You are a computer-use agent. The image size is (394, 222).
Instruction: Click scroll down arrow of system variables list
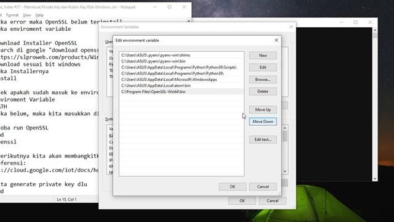pyautogui.click(x=285, y=171)
